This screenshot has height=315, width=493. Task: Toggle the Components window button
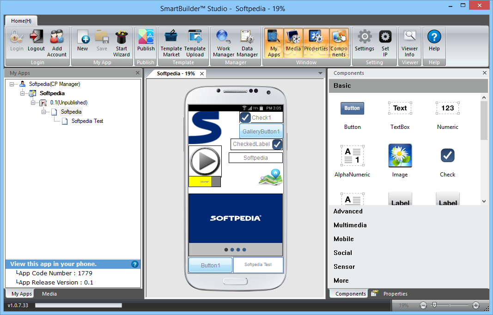[339, 43]
